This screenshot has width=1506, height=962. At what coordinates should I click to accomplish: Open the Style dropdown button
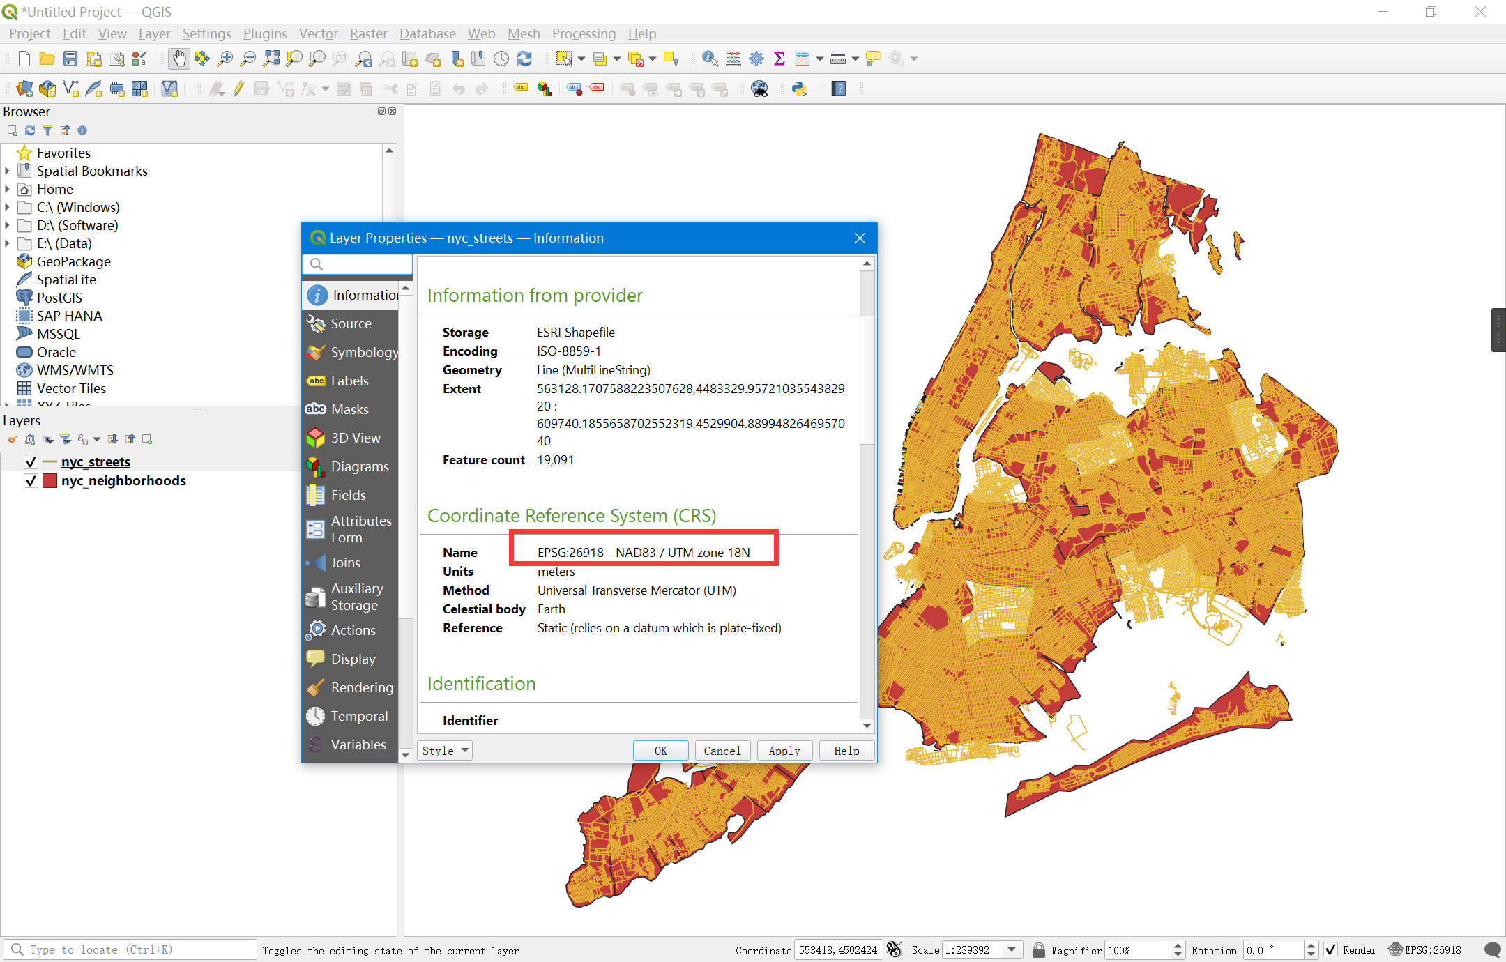445,751
